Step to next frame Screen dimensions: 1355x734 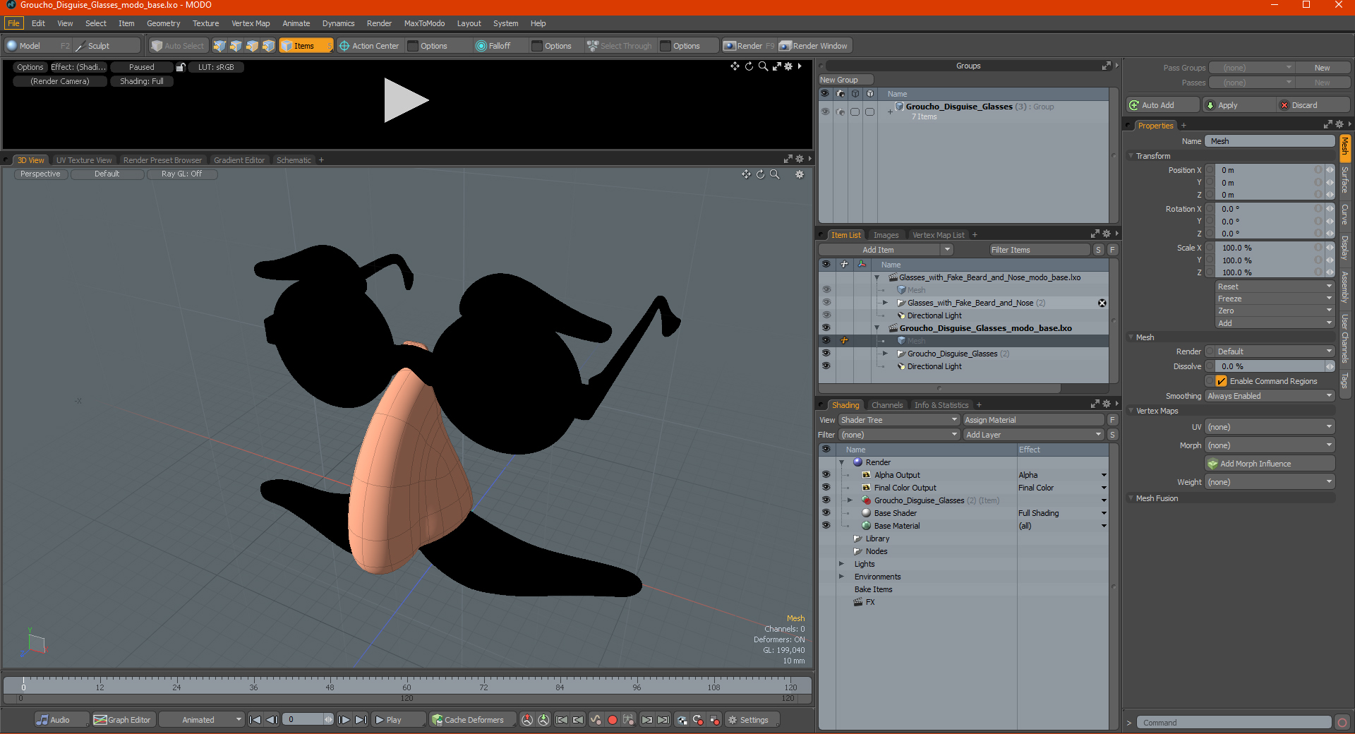(x=344, y=720)
